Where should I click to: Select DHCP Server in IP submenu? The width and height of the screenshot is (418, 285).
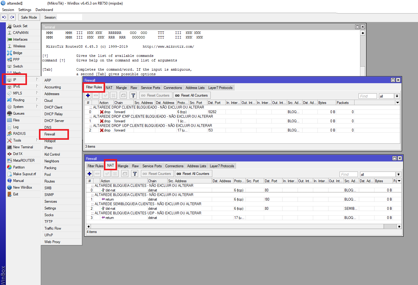tap(54, 121)
